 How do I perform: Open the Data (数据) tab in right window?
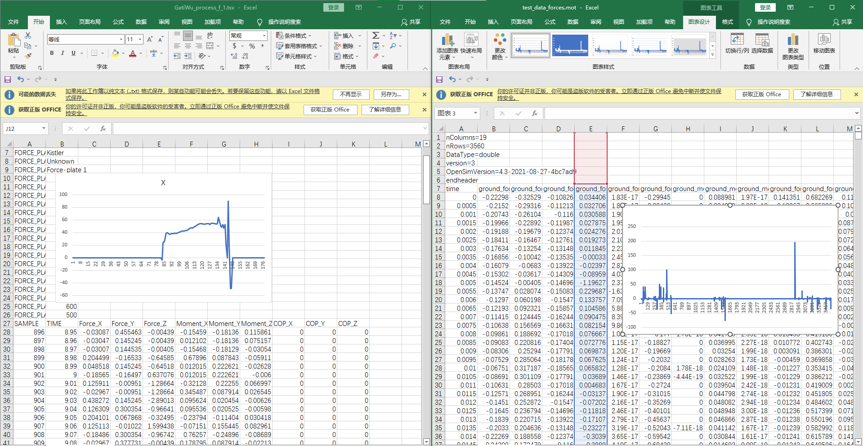click(x=572, y=22)
